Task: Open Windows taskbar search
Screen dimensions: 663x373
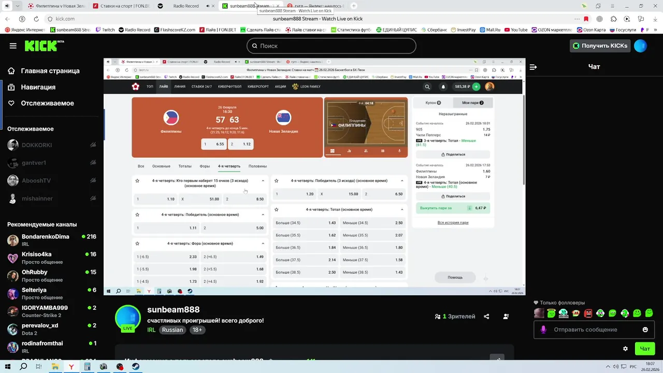Action: tap(23, 366)
